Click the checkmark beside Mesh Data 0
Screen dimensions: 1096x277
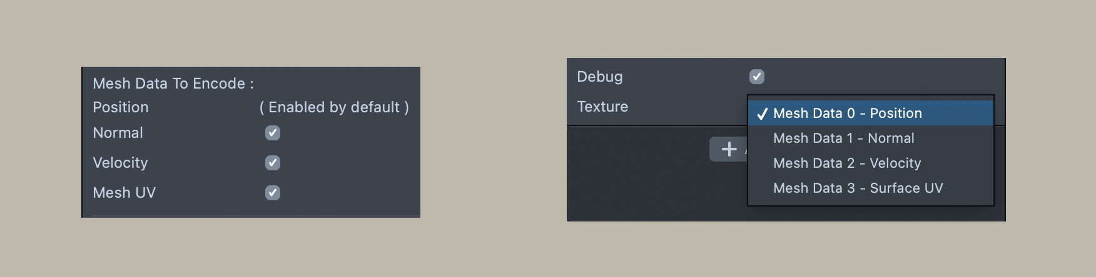pos(762,114)
